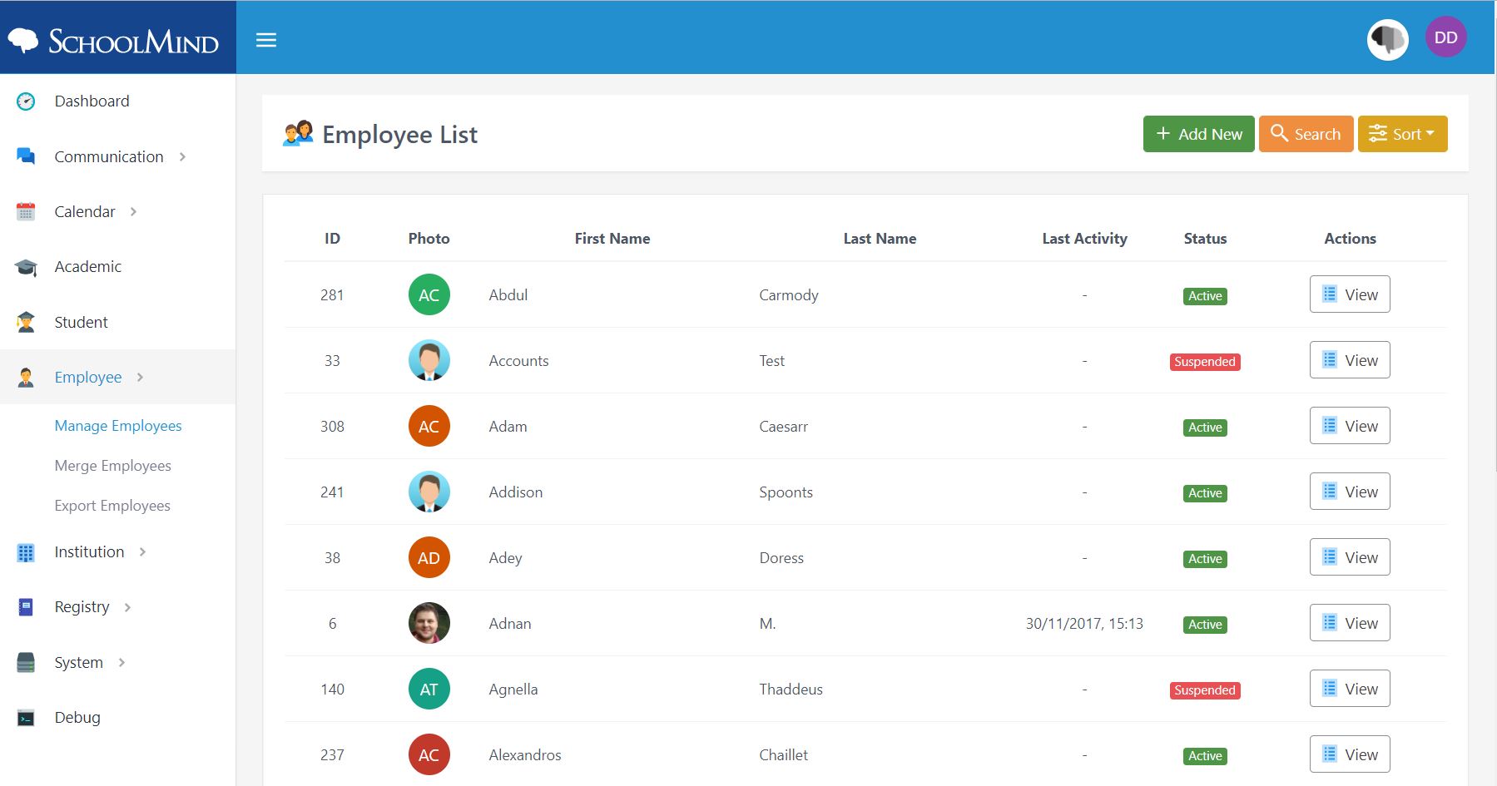Click the 30/11/2017, 15:13 activity cell
1497x786 pixels.
tap(1084, 624)
